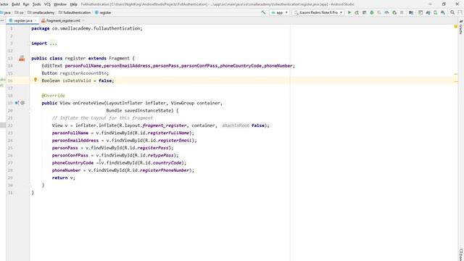464x261 pixels.
Task: Click 'phoneNumber' at end of line 14 declaration
Action: pyautogui.click(x=278, y=66)
